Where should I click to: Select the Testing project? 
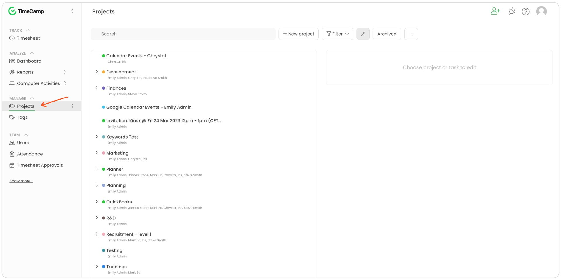[x=114, y=250]
